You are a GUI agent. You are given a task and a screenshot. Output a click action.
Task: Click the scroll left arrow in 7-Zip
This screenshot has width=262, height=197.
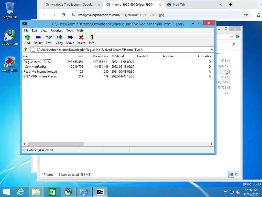25,144
